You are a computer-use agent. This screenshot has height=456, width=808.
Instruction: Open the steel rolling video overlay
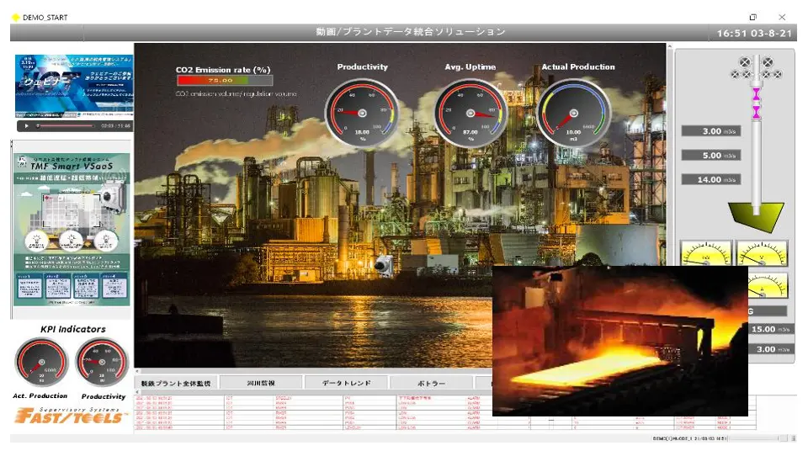(620, 341)
